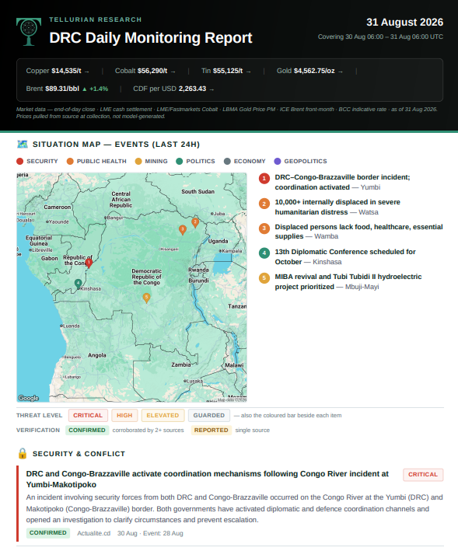Click the CONFIRMED tag under the article

click(48, 533)
